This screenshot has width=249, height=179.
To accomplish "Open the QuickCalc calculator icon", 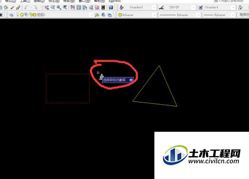I will tap(103, 7).
